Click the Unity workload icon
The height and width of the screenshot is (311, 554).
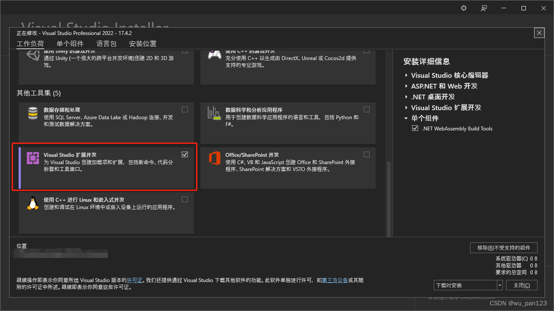tap(33, 55)
